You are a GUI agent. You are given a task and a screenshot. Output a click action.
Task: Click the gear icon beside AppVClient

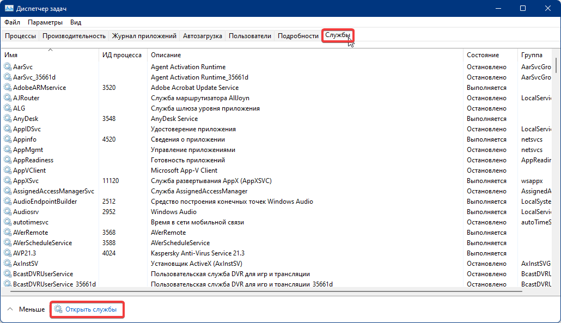coord(8,170)
